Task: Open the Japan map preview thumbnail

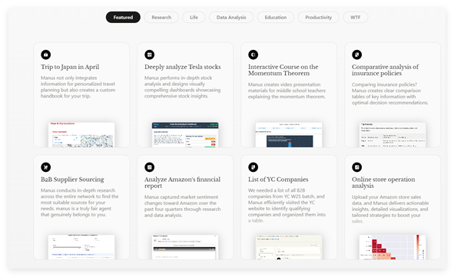Action: coord(81,135)
